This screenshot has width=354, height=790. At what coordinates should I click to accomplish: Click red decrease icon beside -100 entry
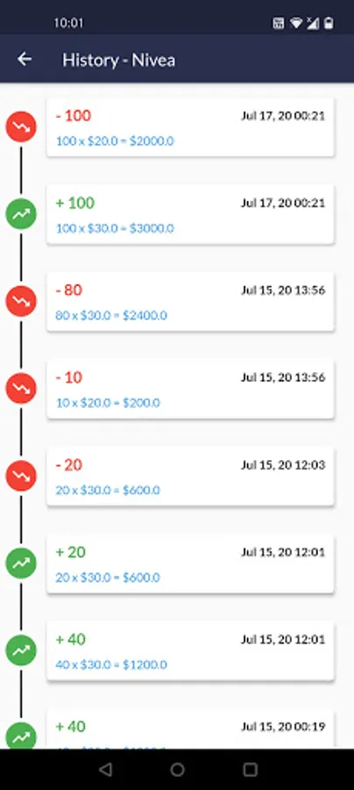(21, 127)
